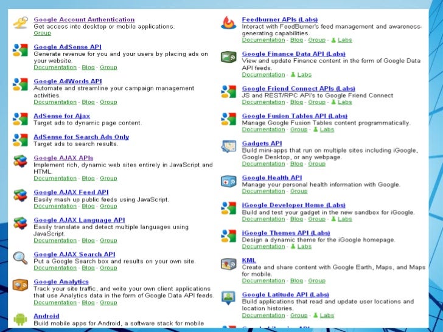Open the Google Health API link
This screenshot has height=332, width=443.
pos(272,178)
